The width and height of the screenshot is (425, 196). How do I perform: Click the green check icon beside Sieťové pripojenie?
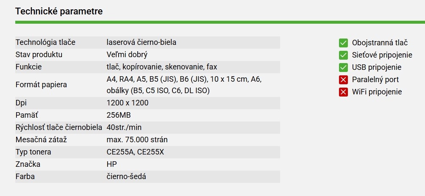coord(343,55)
